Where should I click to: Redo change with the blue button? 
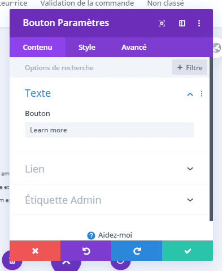click(x=137, y=251)
